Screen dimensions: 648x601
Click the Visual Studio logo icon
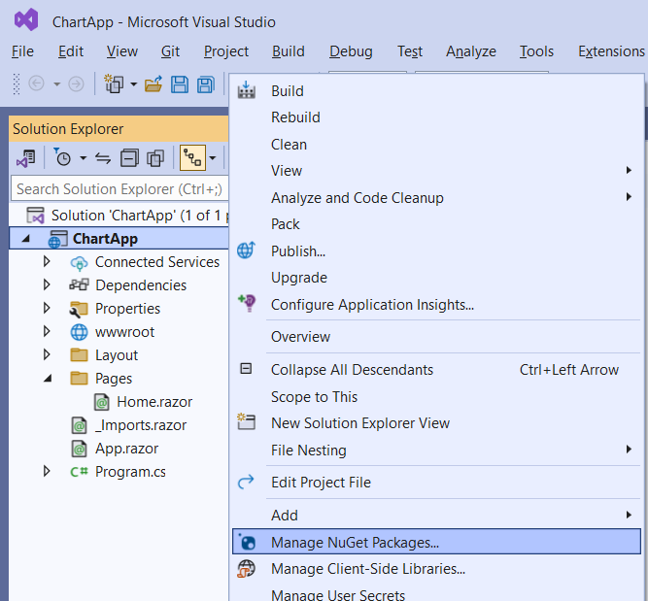26,20
